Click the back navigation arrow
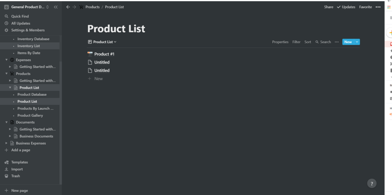Image resolution: width=392 pixels, height=195 pixels. click(x=68, y=7)
